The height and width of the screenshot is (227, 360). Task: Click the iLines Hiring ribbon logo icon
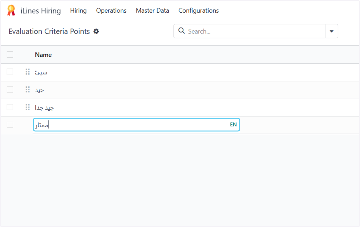tap(11, 11)
